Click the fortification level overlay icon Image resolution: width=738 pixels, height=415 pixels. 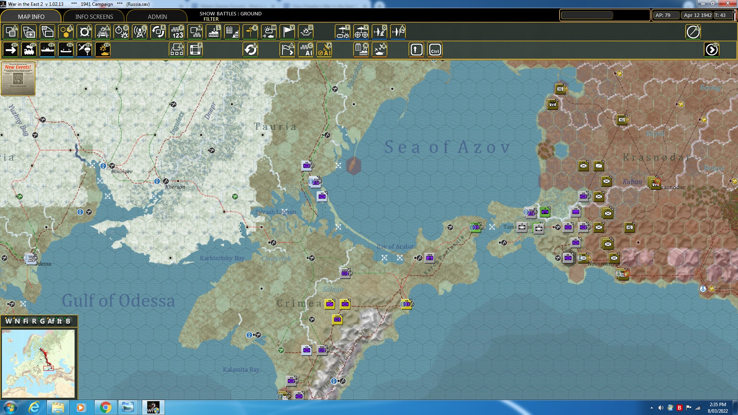84,32
